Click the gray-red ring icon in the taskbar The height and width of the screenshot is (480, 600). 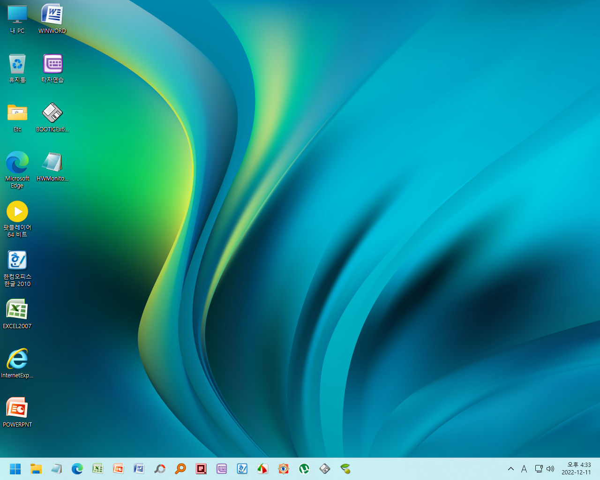(x=160, y=469)
